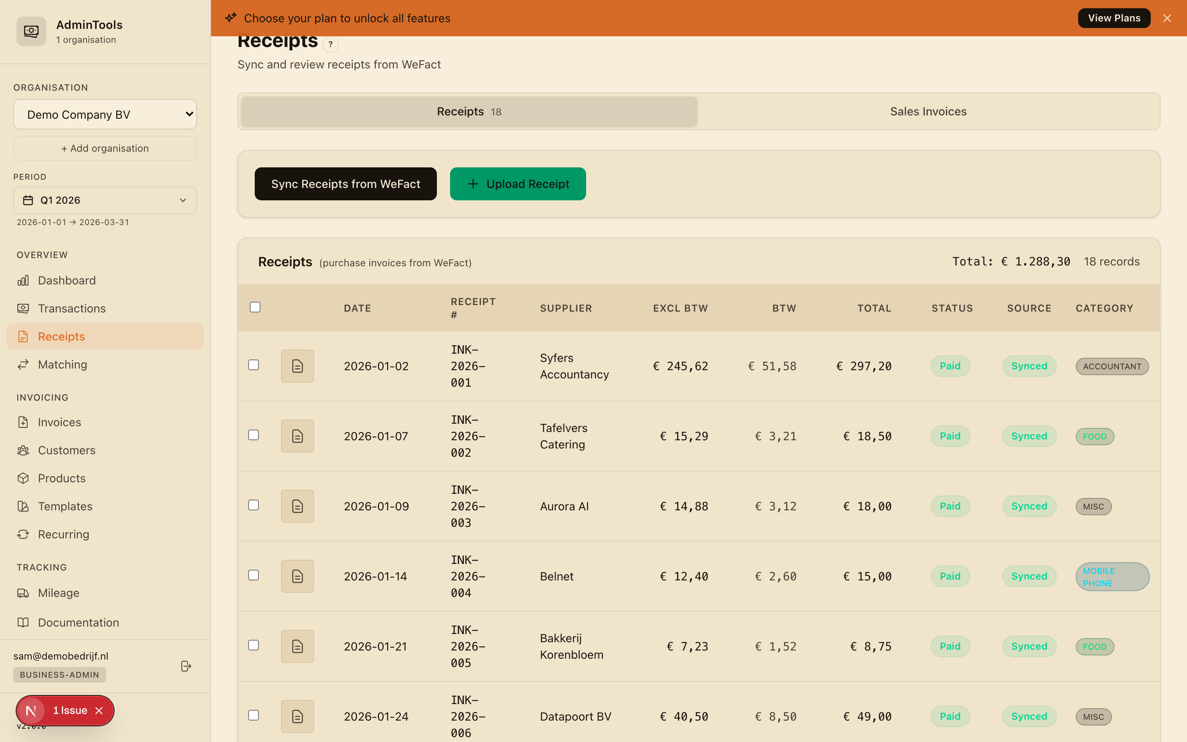Open document preview for receipt INK-2026-001
Image resolution: width=1187 pixels, height=742 pixels.
[297, 366]
